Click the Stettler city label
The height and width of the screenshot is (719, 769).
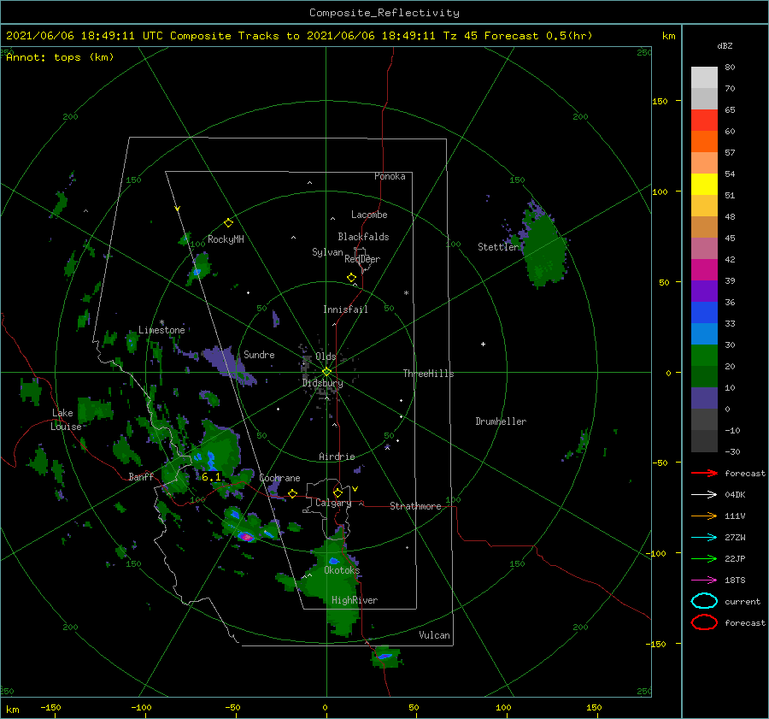pyautogui.click(x=498, y=247)
